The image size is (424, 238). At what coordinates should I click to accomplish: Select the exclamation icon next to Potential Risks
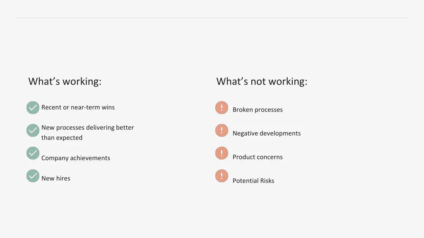coord(222,176)
